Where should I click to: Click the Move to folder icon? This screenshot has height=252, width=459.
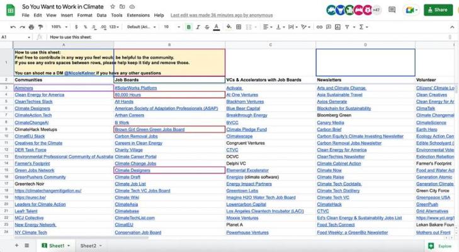point(122,6)
